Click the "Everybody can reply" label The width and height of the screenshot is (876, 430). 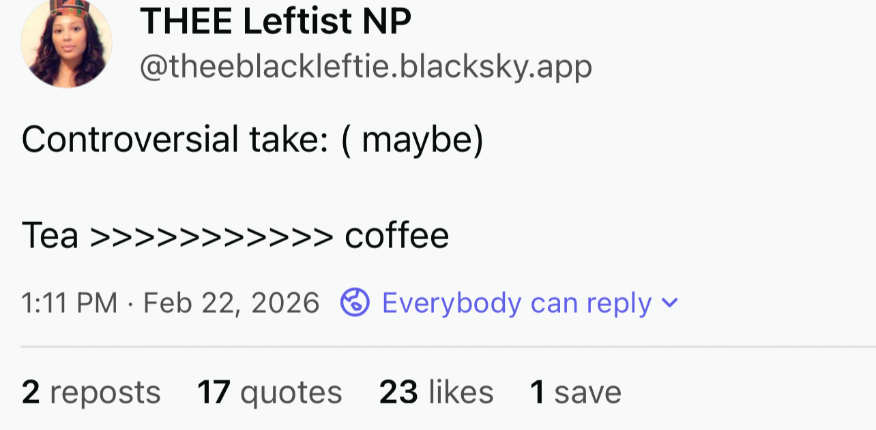pos(516,303)
